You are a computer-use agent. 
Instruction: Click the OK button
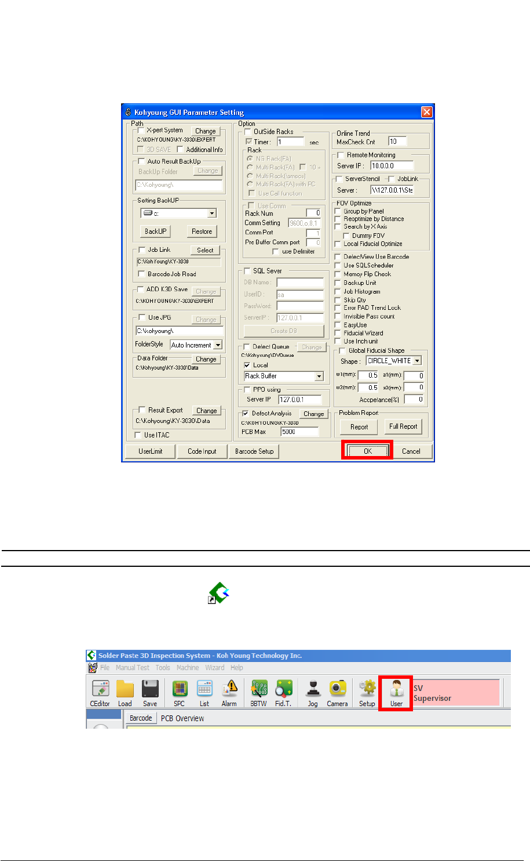[x=367, y=451]
